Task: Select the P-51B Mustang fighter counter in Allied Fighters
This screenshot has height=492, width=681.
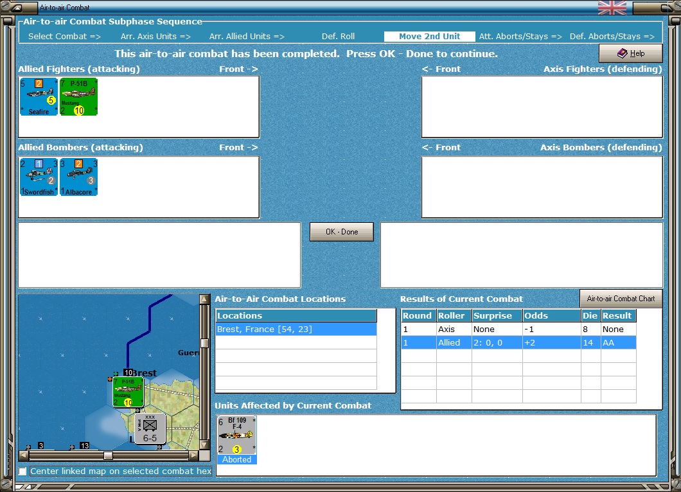Action: (x=78, y=96)
